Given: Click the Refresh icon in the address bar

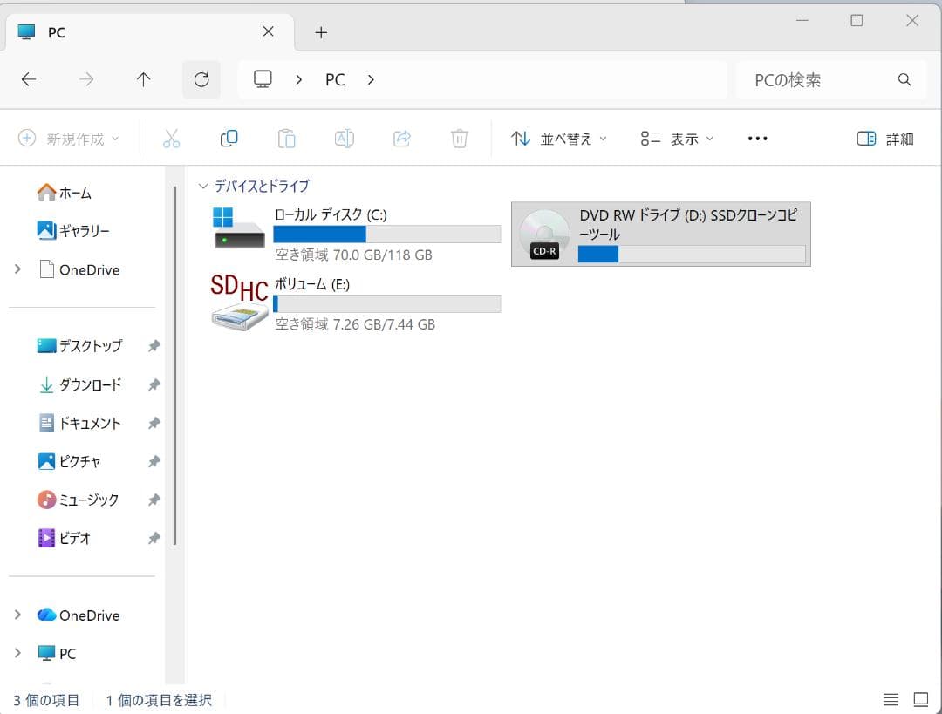Looking at the screenshot, I should [201, 79].
